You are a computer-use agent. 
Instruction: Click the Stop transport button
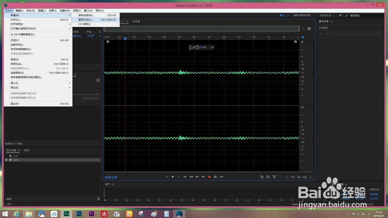tap(167, 177)
